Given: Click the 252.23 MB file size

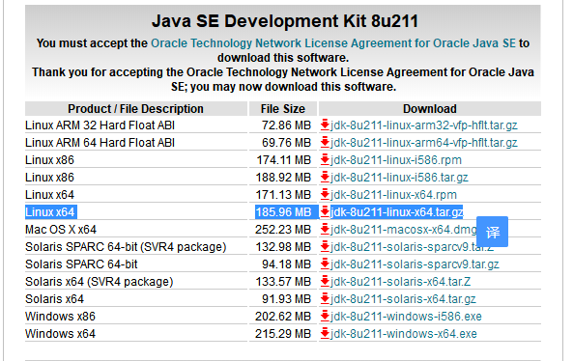Looking at the screenshot, I should tap(283, 230).
